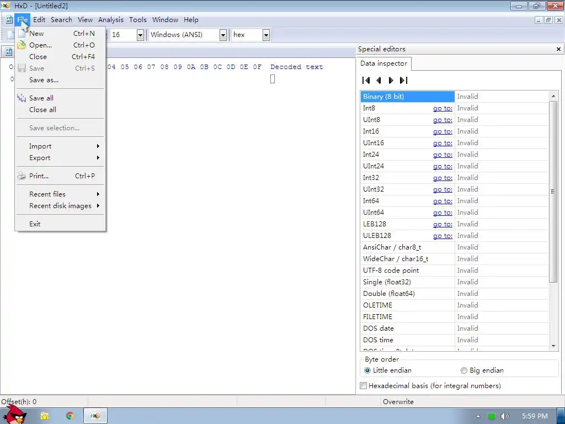This screenshot has width=565, height=424.
Task: Open the Windows (ANSI) charset dropdown
Action: (223, 35)
